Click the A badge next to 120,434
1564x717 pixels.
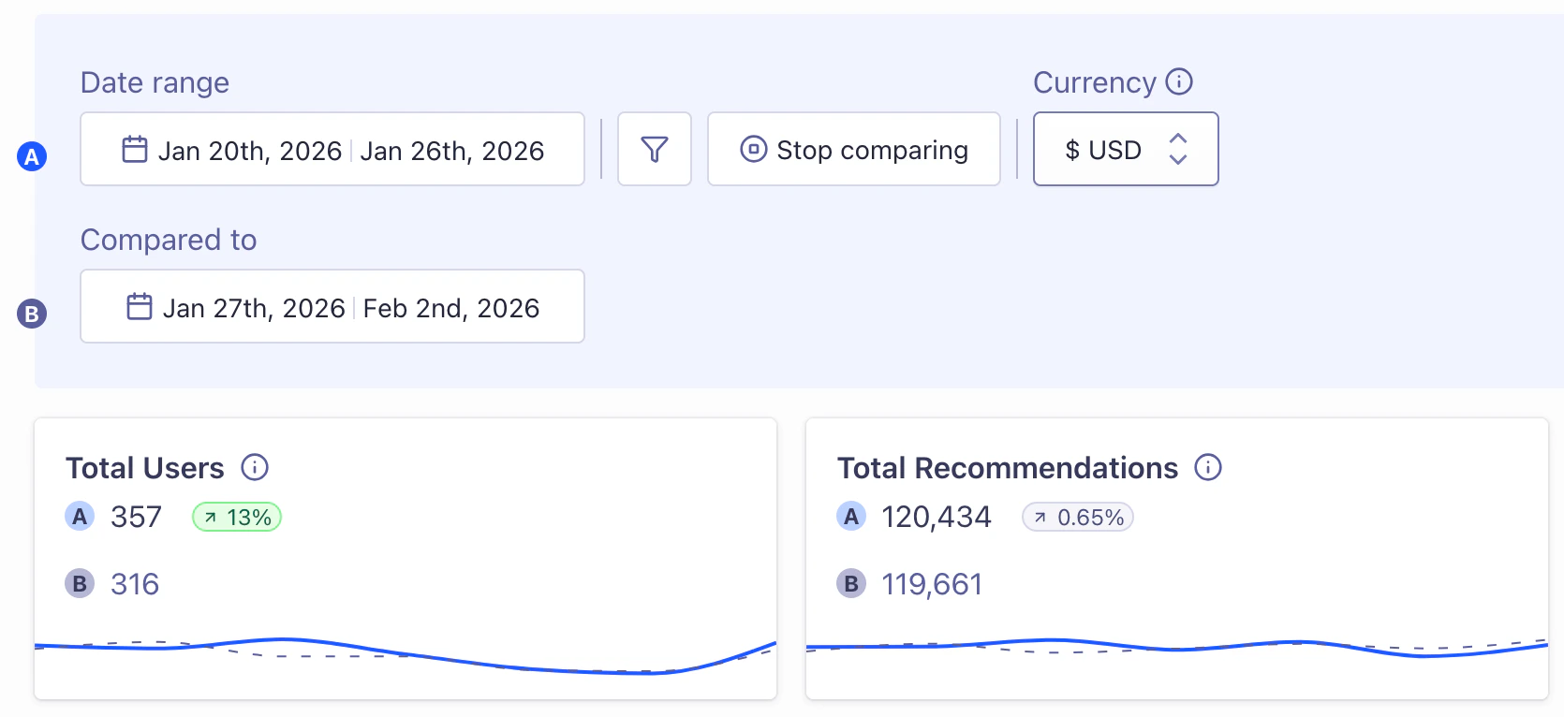[x=850, y=516]
